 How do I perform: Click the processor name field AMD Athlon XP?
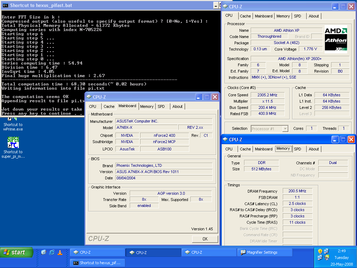tap(287, 30)
